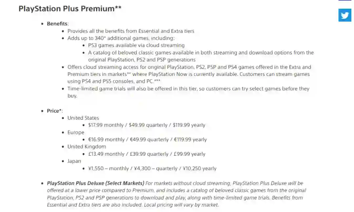Click the $17.99 monthly price line
The width and height of the screenshot is (354, 212).
(x=147, y=125)
